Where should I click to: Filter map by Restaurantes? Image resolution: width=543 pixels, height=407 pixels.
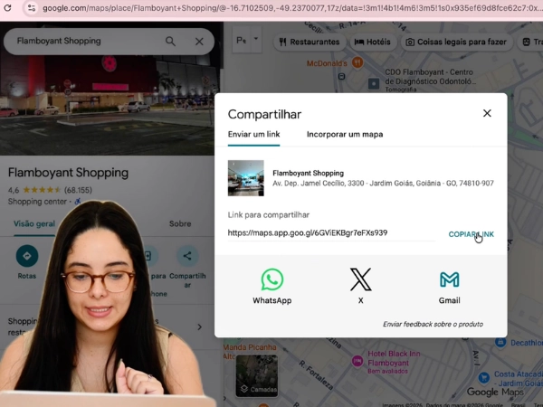(310, 42)
